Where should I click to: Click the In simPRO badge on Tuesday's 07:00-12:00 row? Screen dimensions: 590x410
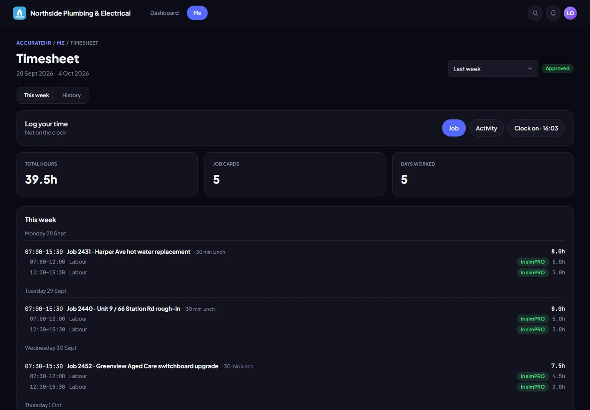click(x=533, y=319)
